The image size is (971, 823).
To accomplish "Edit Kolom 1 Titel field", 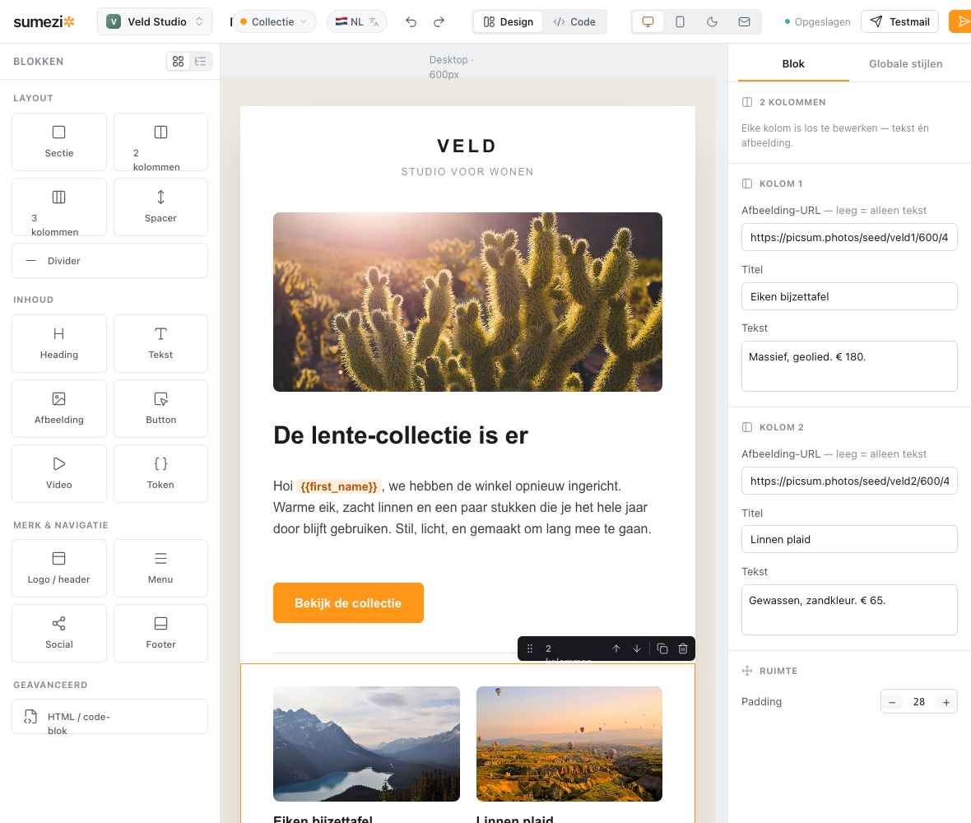I will click(x=849, y=296).
